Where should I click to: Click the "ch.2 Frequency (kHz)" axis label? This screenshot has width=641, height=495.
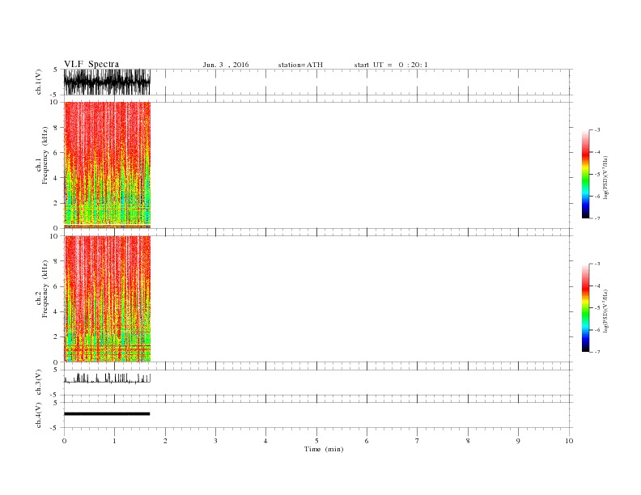42,289
